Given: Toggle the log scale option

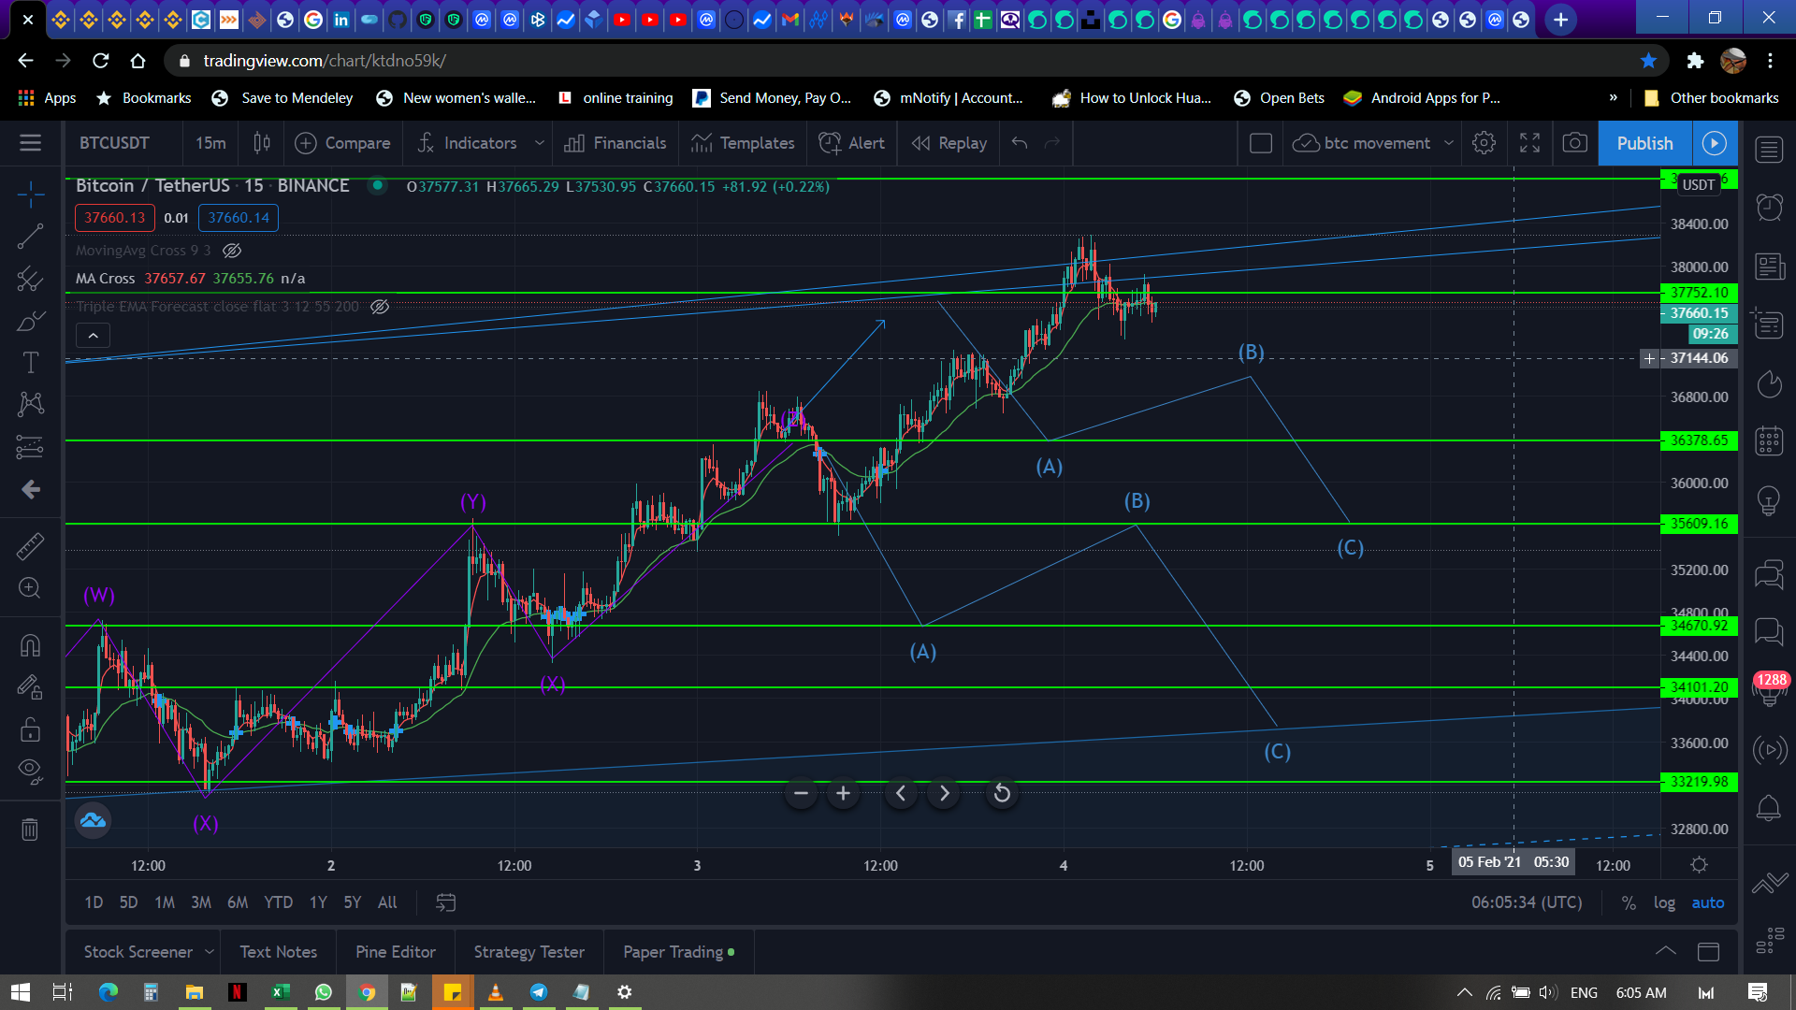Looking at the screenshot, I should pyautogui.click(x=1664, y=902).
